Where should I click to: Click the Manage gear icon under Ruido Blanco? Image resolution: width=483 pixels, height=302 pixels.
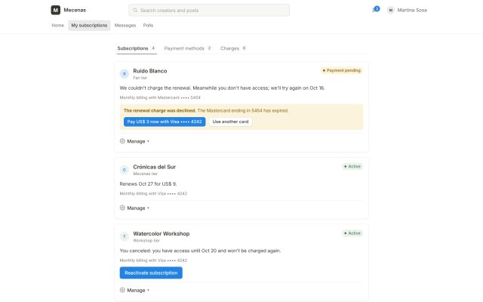coord(122,141)
